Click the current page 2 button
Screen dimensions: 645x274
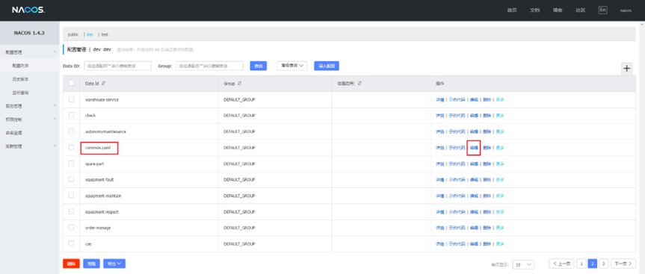[593, 264]
